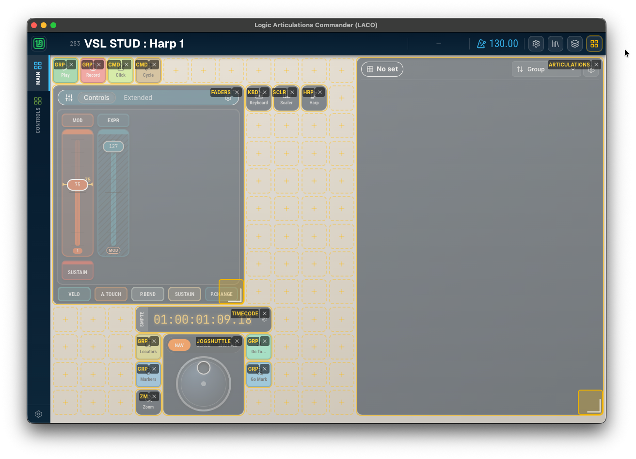Toggle the VELO button

(x=74, y=294)
